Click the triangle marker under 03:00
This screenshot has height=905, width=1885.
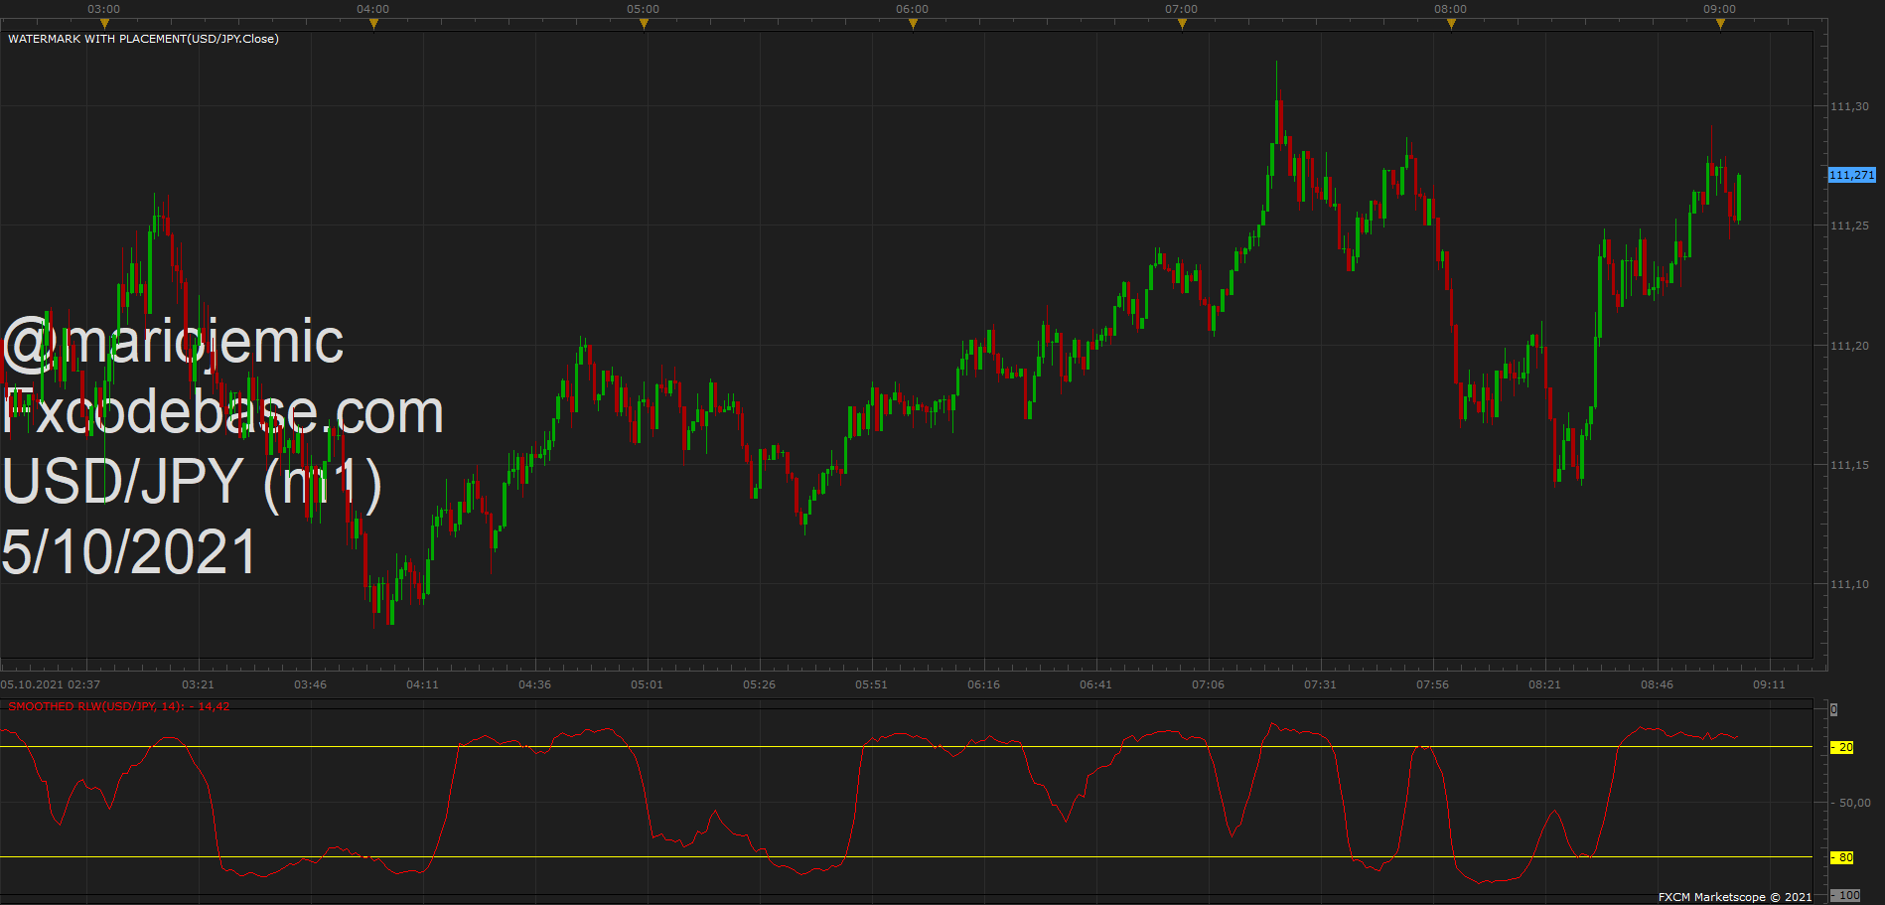pos(104,24)
